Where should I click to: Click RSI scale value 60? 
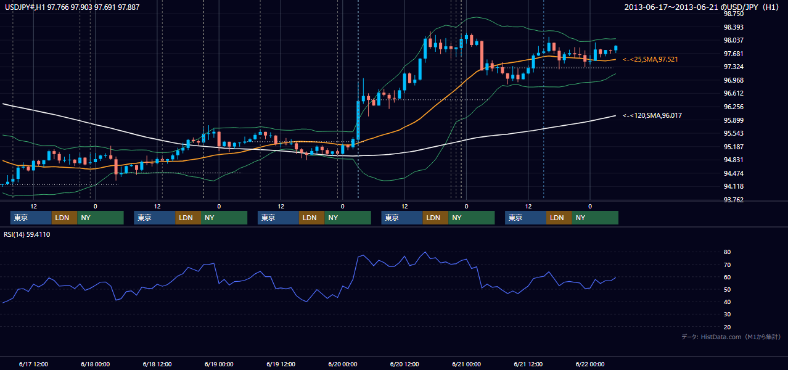tap(728, 277)
